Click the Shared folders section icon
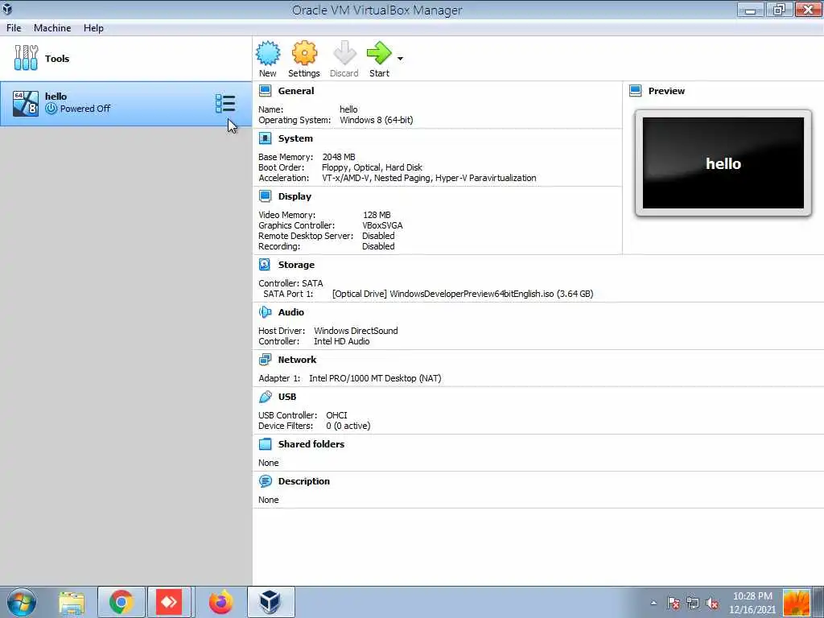Screen dimensions: 824x618 [266, 444]
